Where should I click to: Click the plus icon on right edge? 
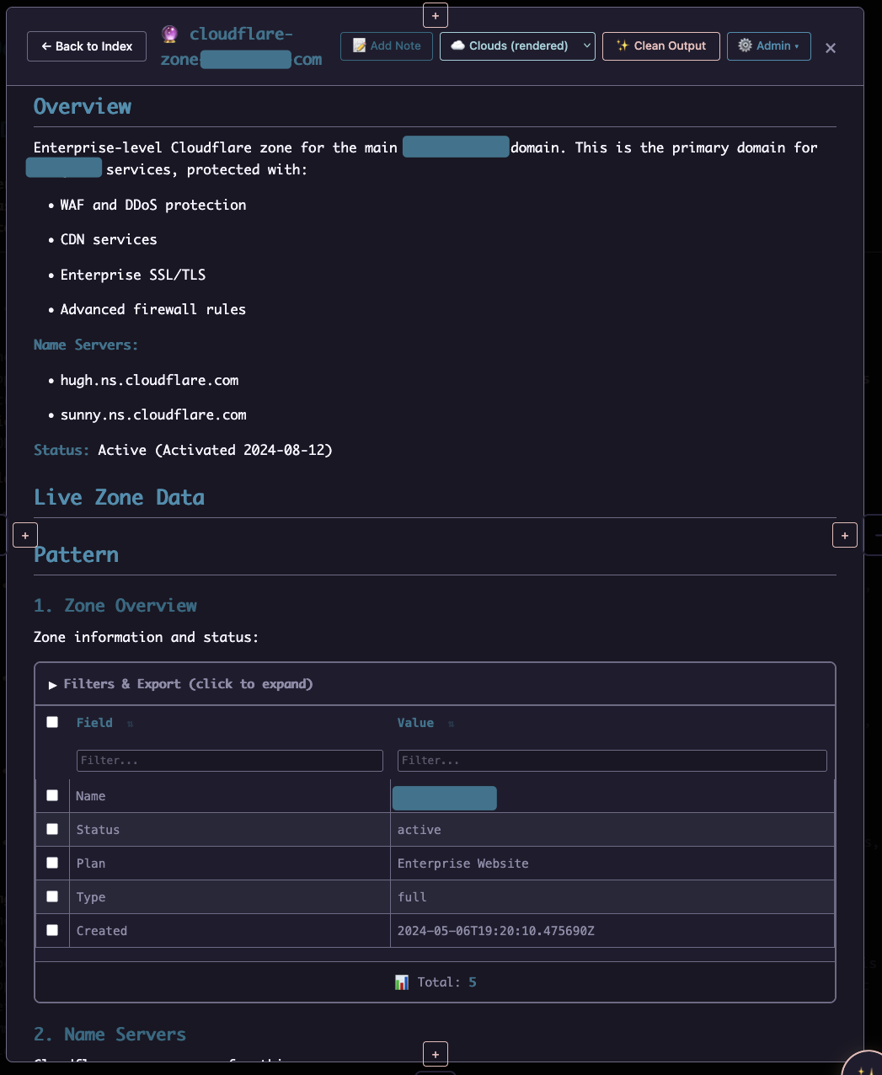click(845, 535)
